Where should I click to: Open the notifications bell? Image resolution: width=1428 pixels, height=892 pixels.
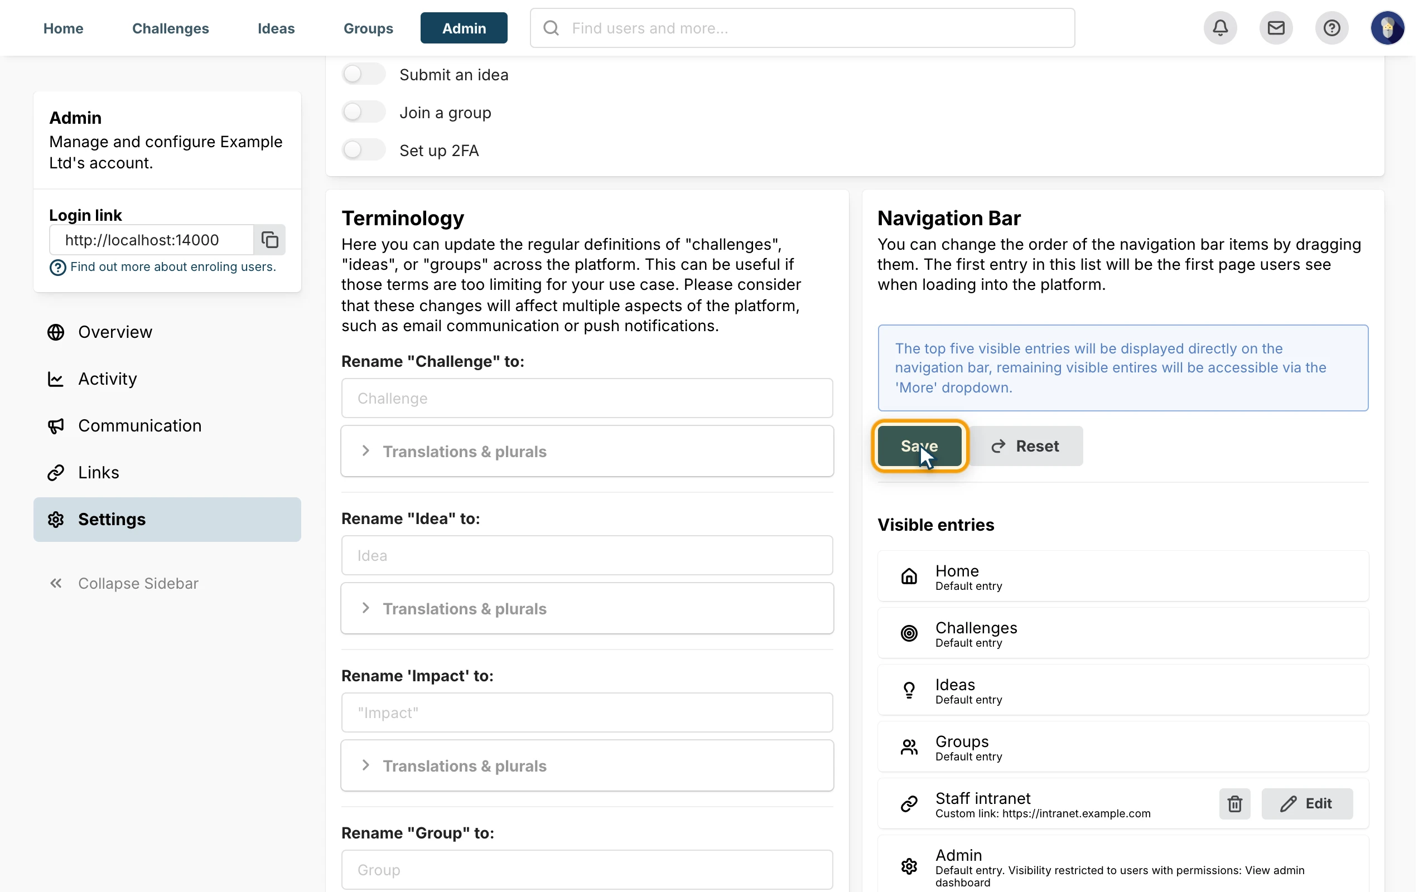coord(1220,28)
